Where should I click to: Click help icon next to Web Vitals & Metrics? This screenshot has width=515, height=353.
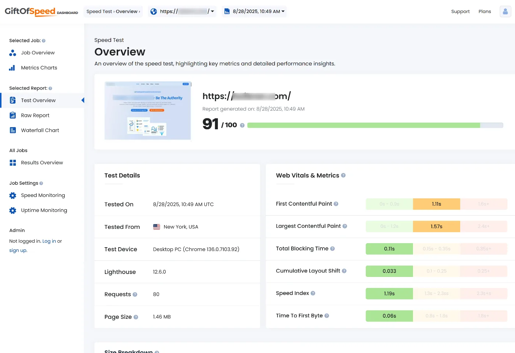point(343,176)
